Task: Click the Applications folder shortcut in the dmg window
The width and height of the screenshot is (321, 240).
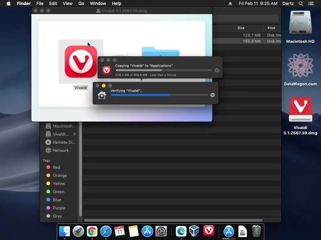Action: (160, 52)
